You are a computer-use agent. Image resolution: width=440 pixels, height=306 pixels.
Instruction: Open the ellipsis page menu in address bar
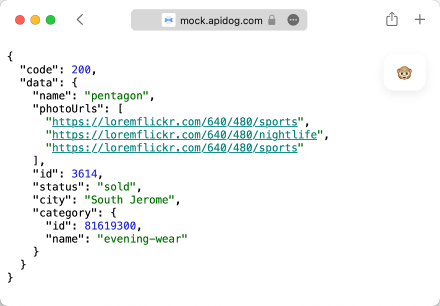pyautogui.click(x=293, y=20)
